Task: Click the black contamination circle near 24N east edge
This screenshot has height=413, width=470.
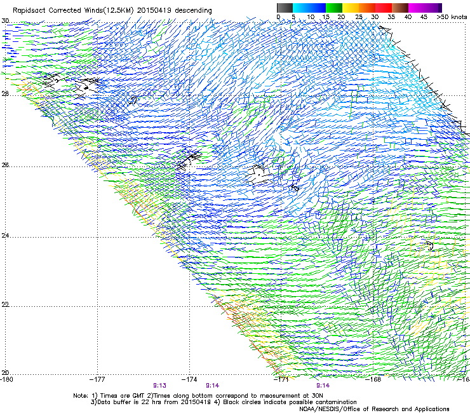Action: point(429,246)
